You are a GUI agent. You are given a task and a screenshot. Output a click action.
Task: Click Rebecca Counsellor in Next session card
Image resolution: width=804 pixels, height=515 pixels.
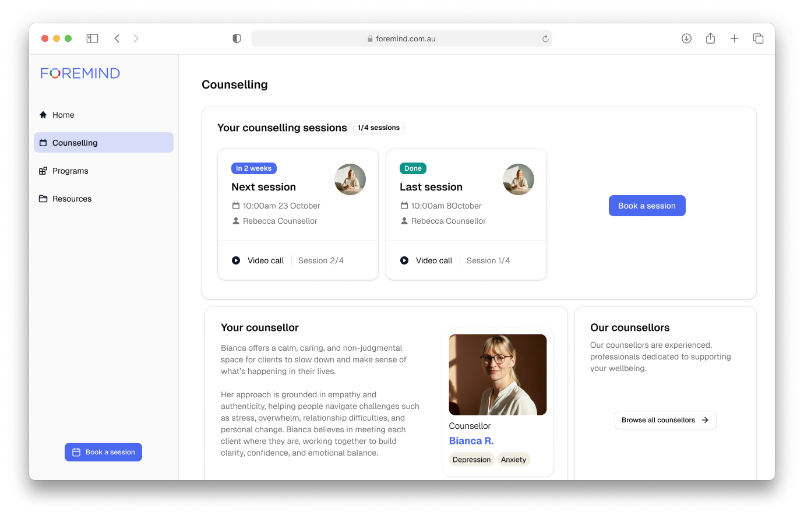pos(280,221)
